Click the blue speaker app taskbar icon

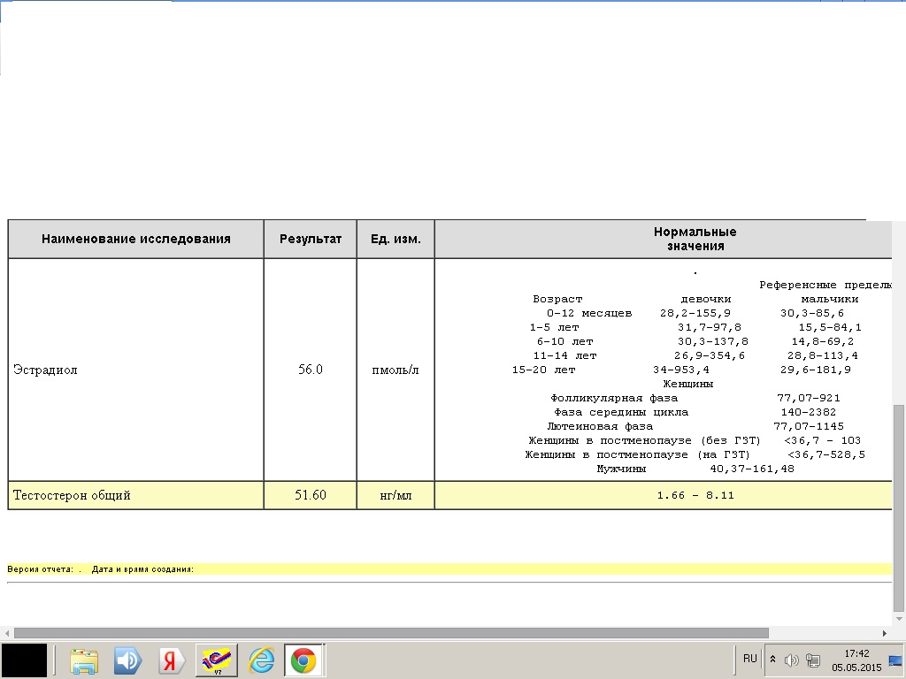128,660
